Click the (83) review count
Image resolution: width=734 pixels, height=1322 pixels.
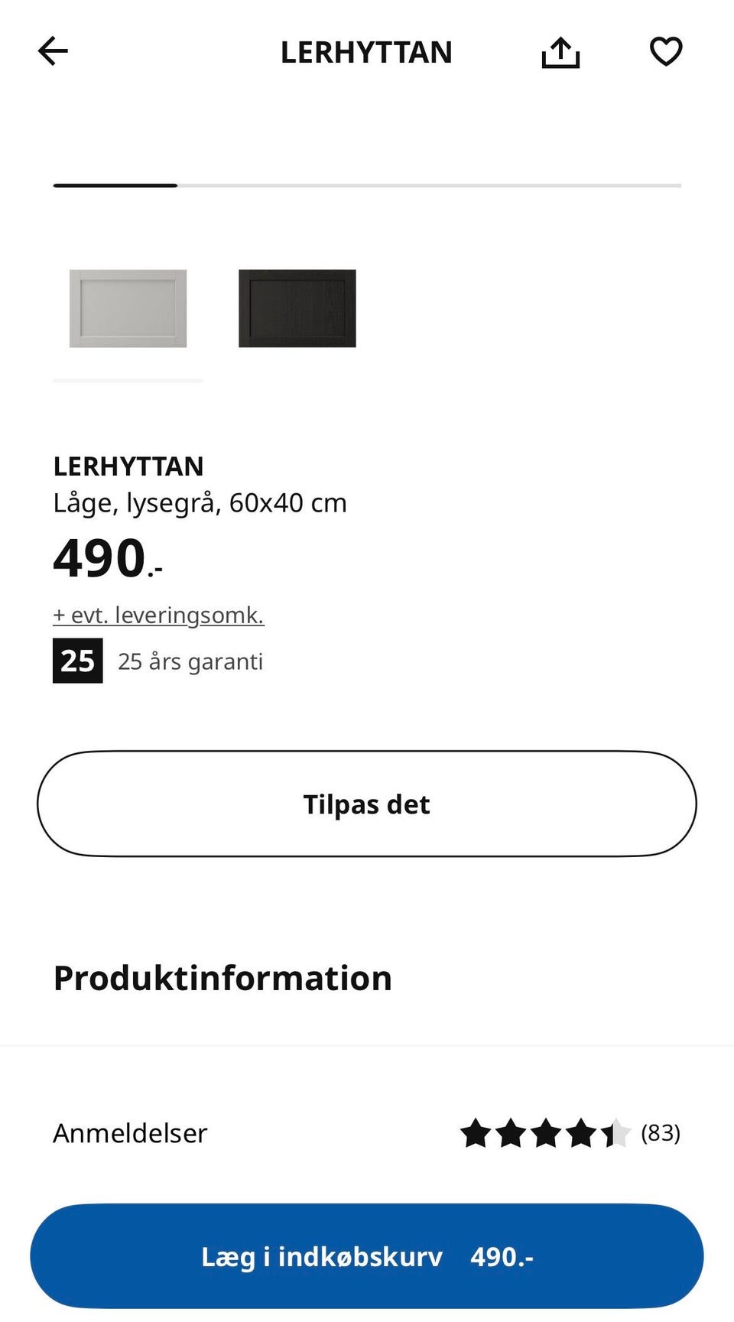tap(660, 1132)
